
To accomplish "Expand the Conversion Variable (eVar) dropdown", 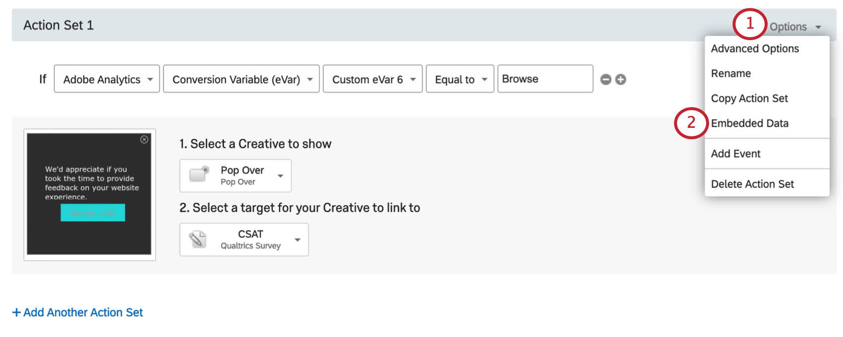I will (241, 79).
